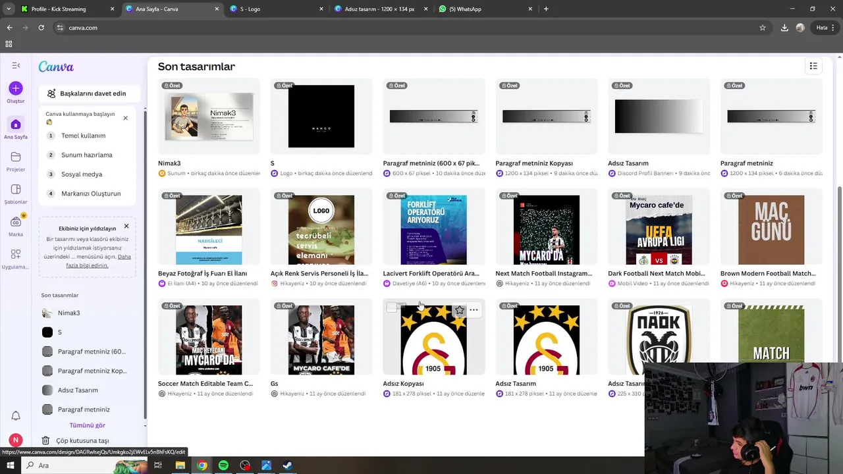Viewport: 843px width, 474px height.
Task: Open Daha fazla bilgi edinin link
Action: point(98,261)
